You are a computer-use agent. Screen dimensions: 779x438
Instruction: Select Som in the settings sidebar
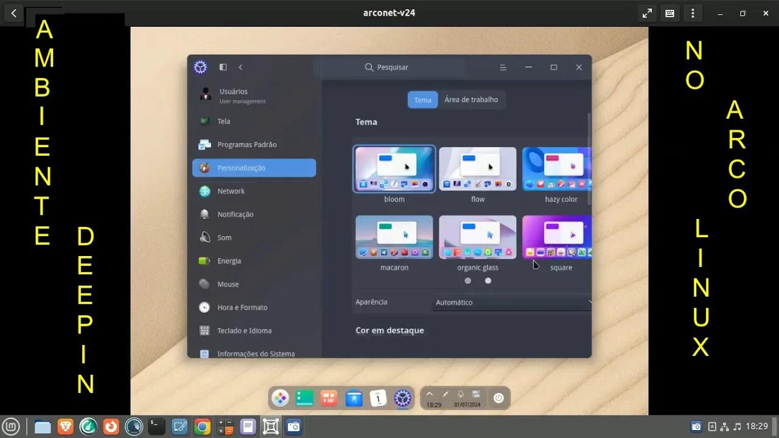(x=225, y=237)
